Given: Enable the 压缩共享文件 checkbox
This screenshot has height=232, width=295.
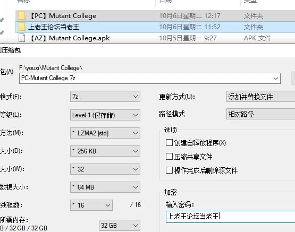Looking at the screenshot, I should [x=169, y=157].
